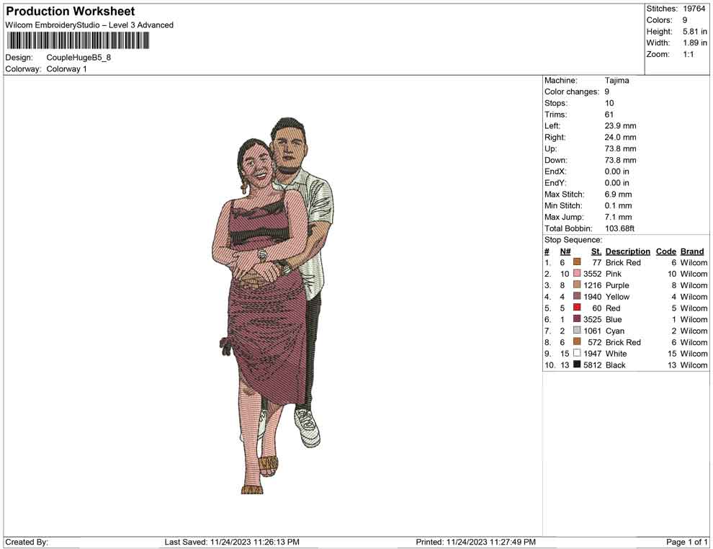The height and width of the screenshot is (549, 713).
Task: Select the Black thread color swatch
Action: click(x=577, y=365)
